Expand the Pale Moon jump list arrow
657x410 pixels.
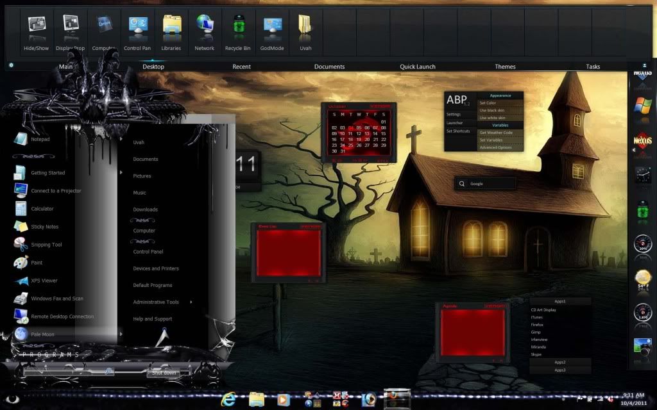pyautogui.click(x=121, y=334)
